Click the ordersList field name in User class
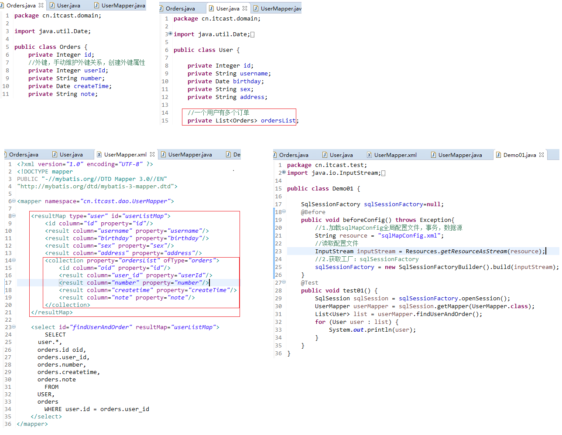This screenshot has width=562, height=435. (x=278, y=121)
